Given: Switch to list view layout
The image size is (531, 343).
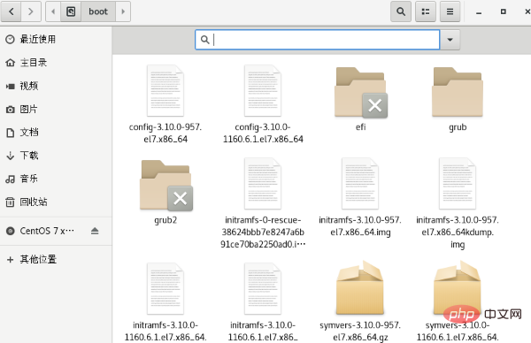Looking at the screenshot, I should (x=426, y=11).
